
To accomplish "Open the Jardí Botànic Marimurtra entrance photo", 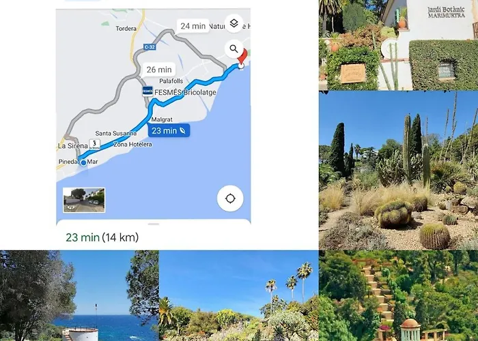I will [x=398, y=45].
